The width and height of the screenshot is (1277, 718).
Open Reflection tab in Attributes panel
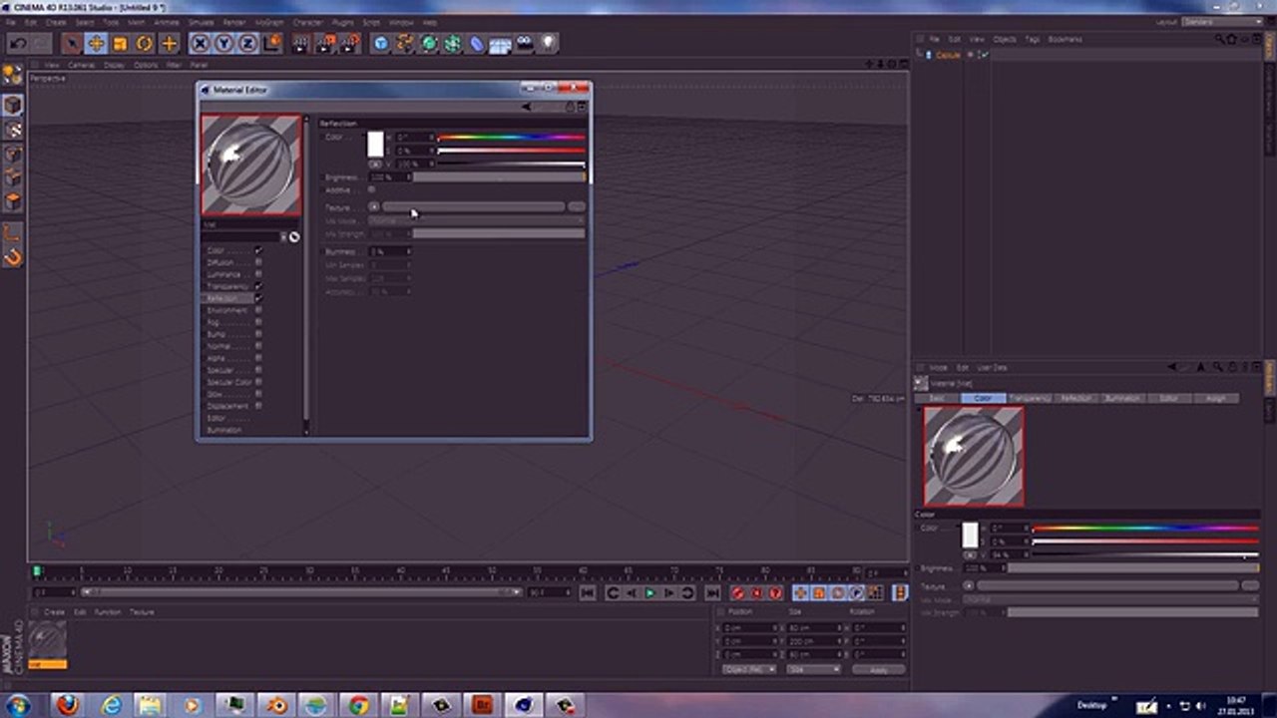point(1075,398)
